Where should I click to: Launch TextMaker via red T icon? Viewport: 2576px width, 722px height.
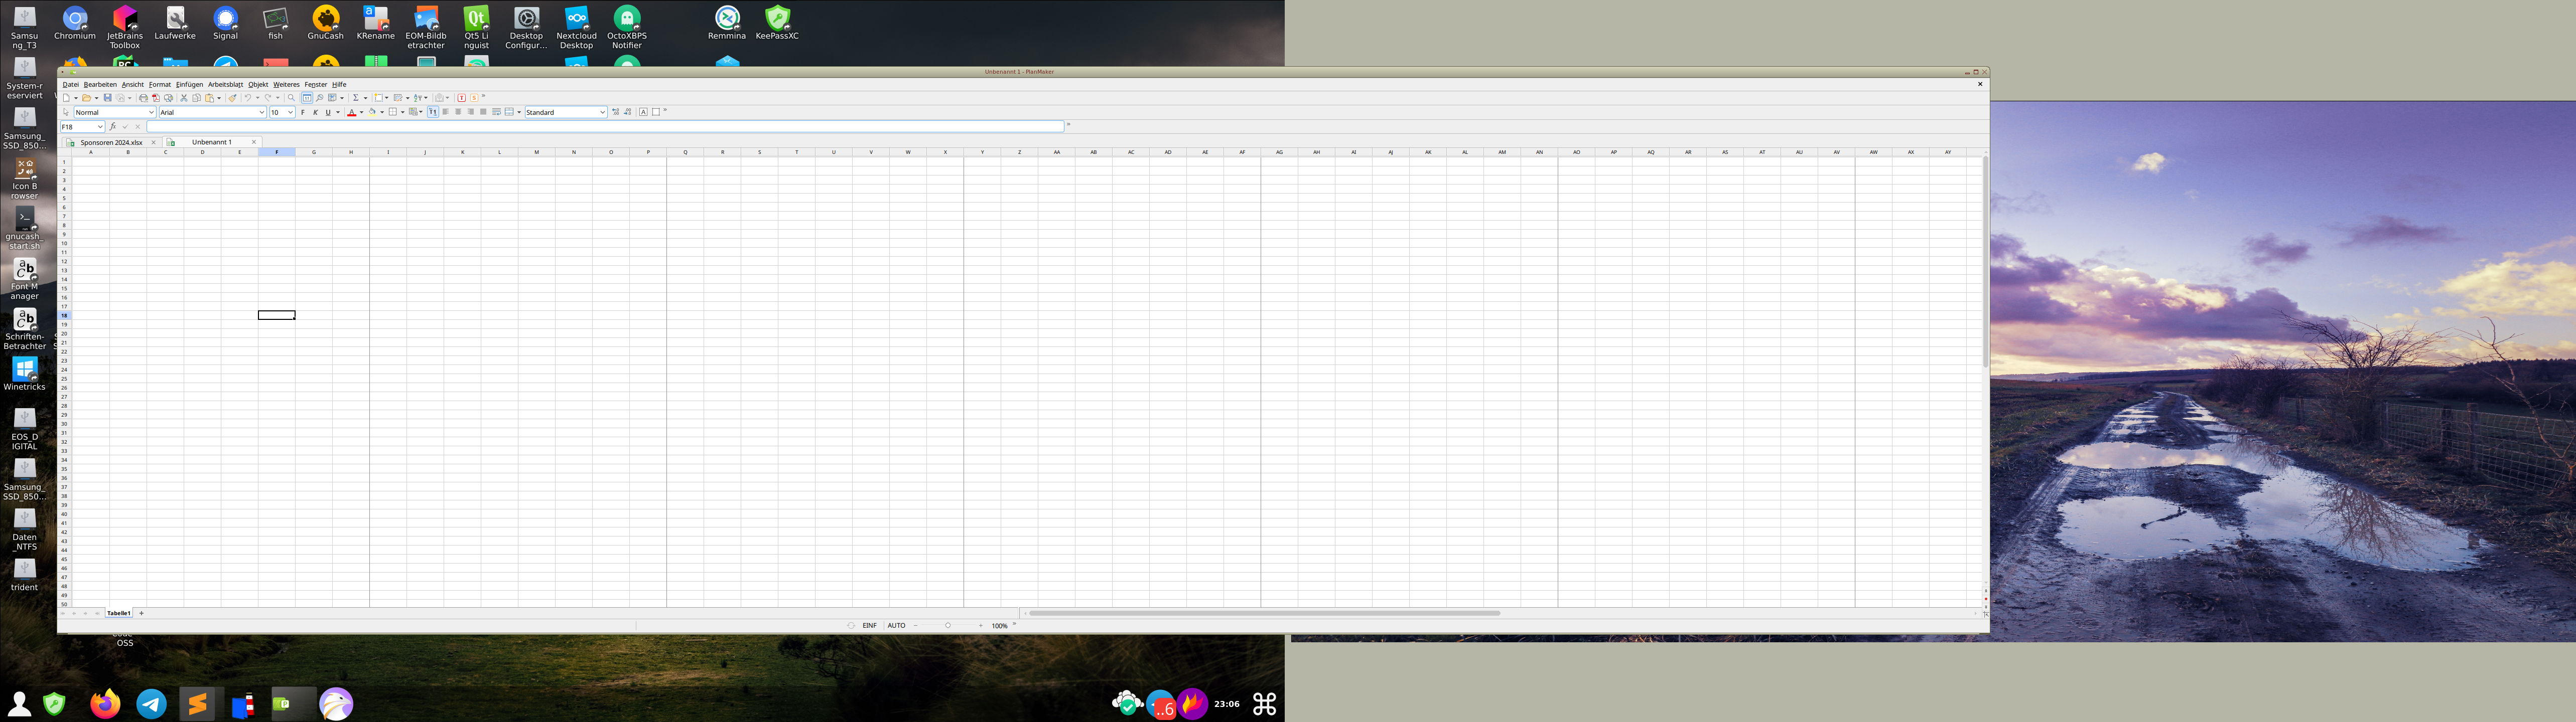462,98
